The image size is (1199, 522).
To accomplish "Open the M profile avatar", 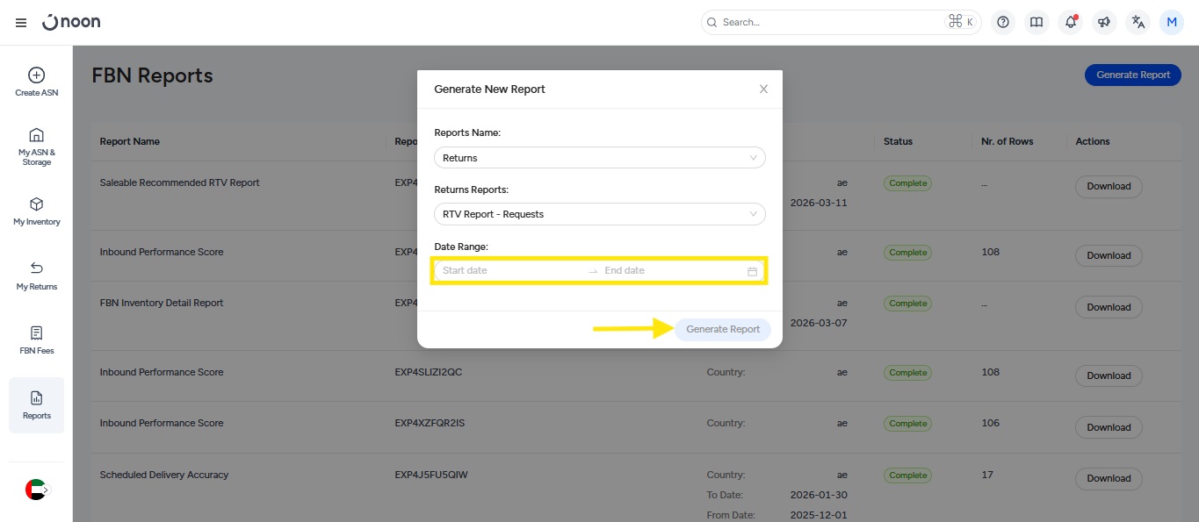I will [x=1171, y=23].
